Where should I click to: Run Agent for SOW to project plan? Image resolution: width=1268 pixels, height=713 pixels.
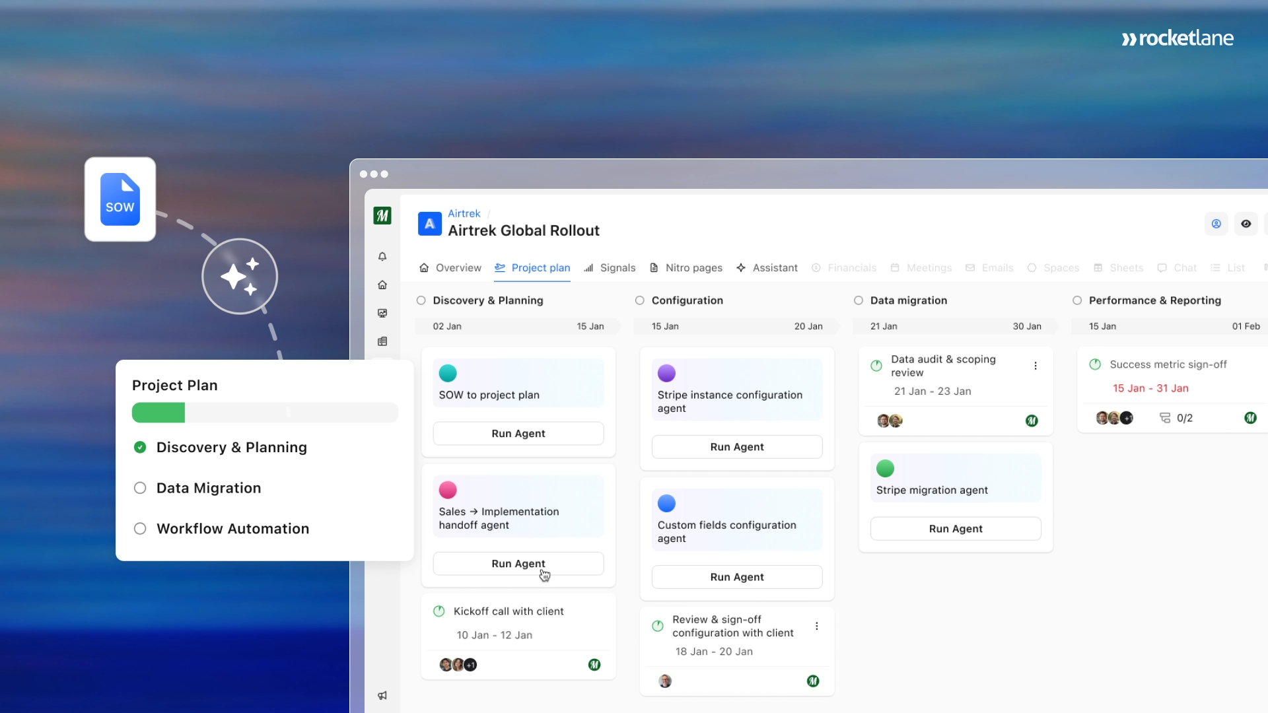click(518, 434)
